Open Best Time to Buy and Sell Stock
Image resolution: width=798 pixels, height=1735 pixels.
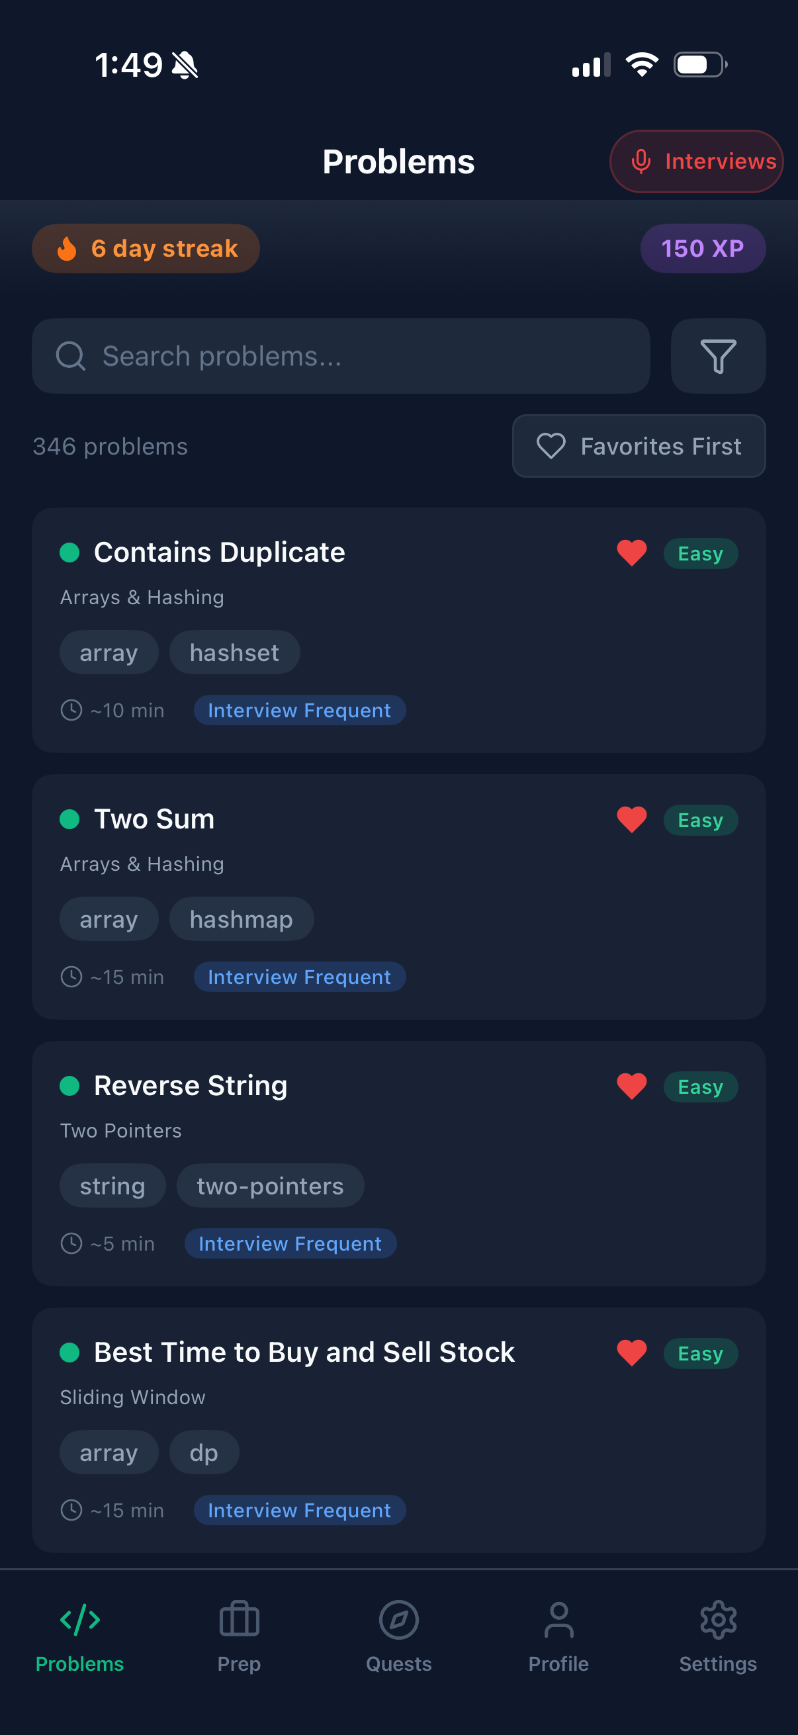click(x=304, y=1353)
